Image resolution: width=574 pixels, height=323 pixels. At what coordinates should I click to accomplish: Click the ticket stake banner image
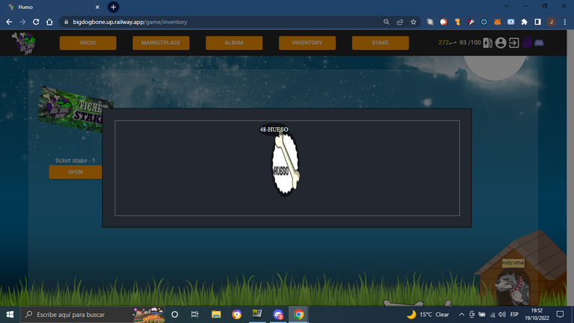click(x=75, y=108)
